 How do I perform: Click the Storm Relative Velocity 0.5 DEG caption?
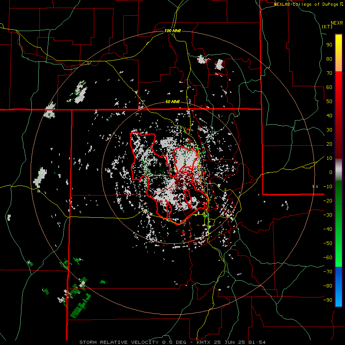pyautogui.click(x=133, y=342)
